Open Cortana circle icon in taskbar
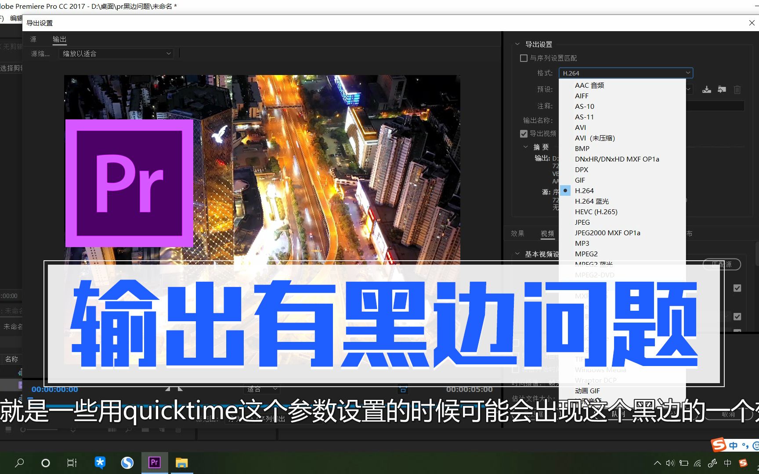This screenshot has height=474, width=759. [46, 463]
